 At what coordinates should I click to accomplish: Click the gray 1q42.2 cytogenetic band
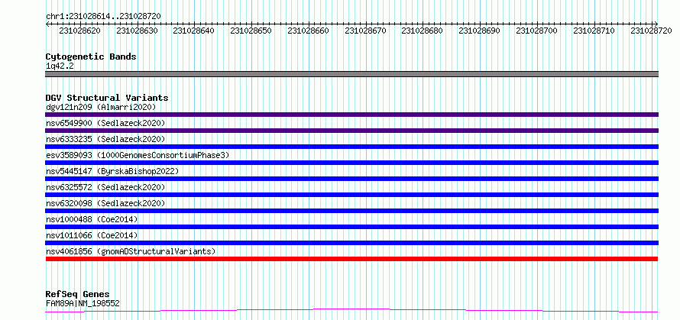coord(351,74)
